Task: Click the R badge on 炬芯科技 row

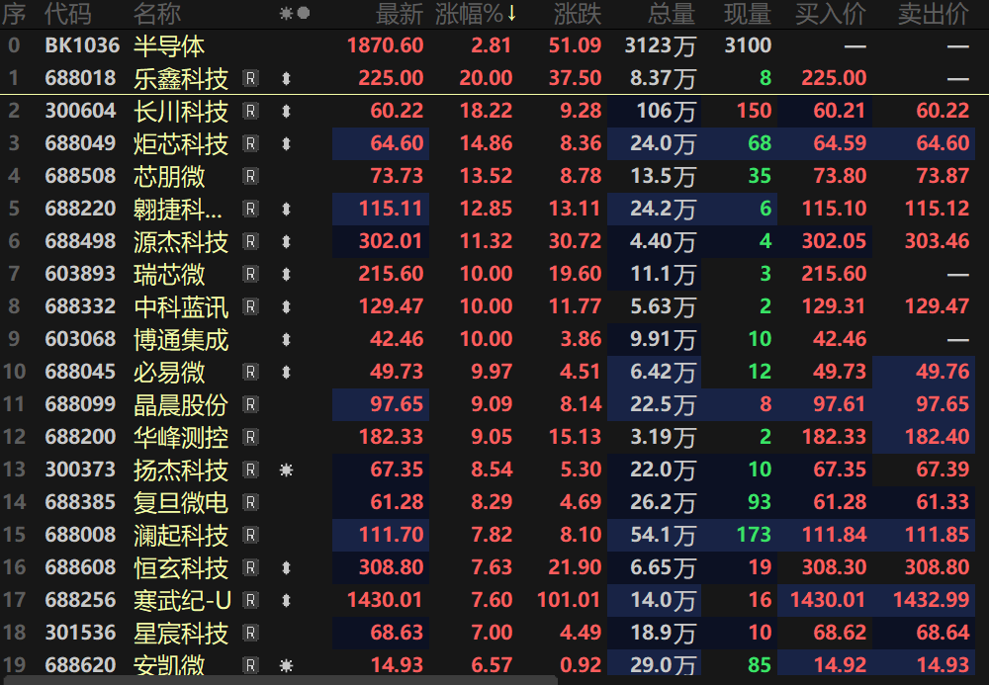Action: 250,143
